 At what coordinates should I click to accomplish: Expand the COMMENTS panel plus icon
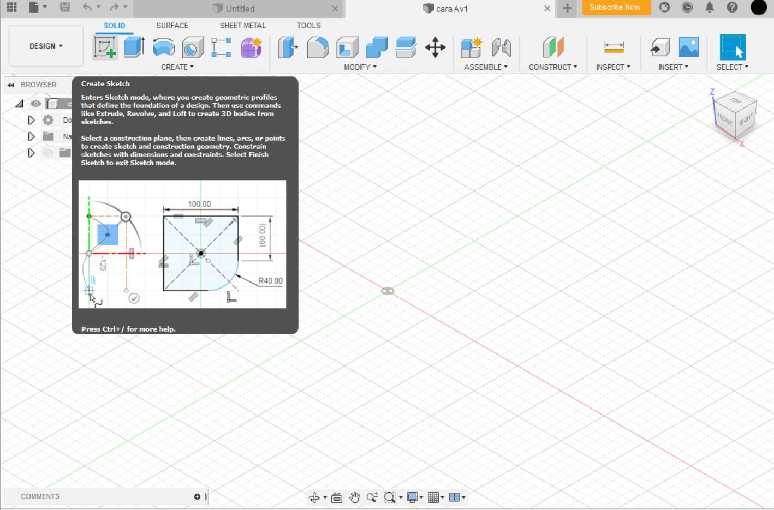197,496
